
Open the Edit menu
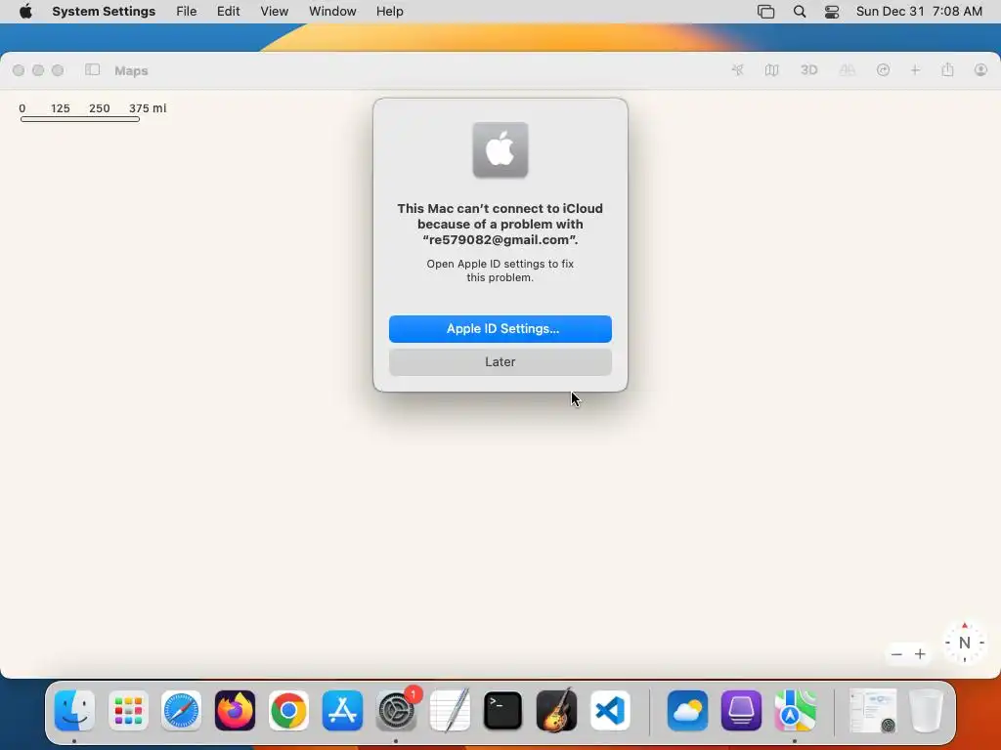pyautogui.click(x=228, y=12)
